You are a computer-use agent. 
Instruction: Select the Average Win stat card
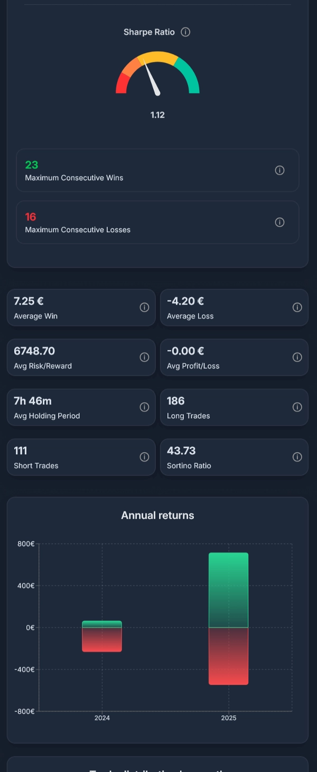click(x=81, y=307)
